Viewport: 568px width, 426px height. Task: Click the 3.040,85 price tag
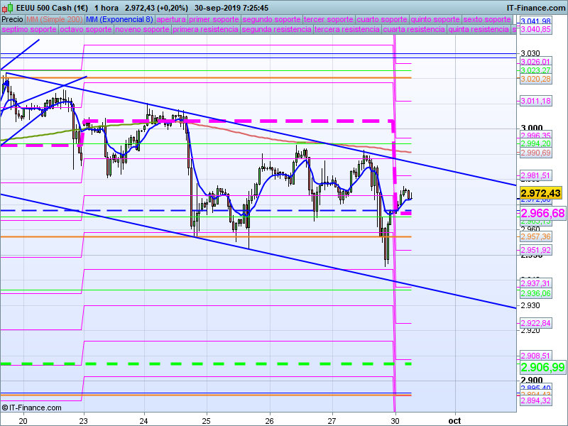[x=536, y=29]
